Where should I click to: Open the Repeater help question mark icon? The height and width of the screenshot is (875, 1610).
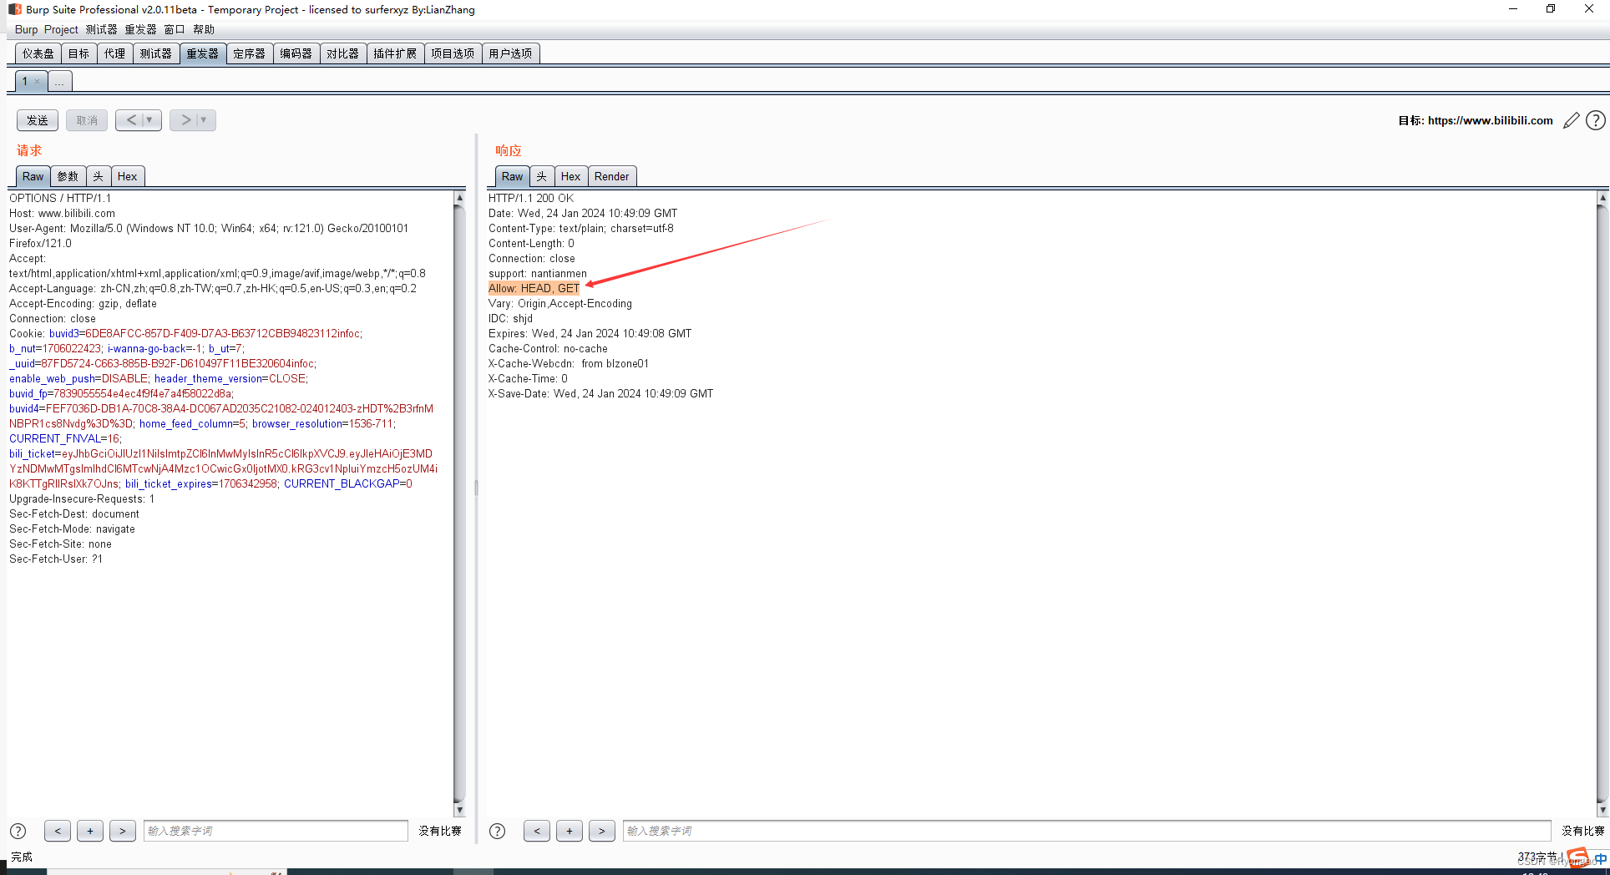[x=1595, y=120]
